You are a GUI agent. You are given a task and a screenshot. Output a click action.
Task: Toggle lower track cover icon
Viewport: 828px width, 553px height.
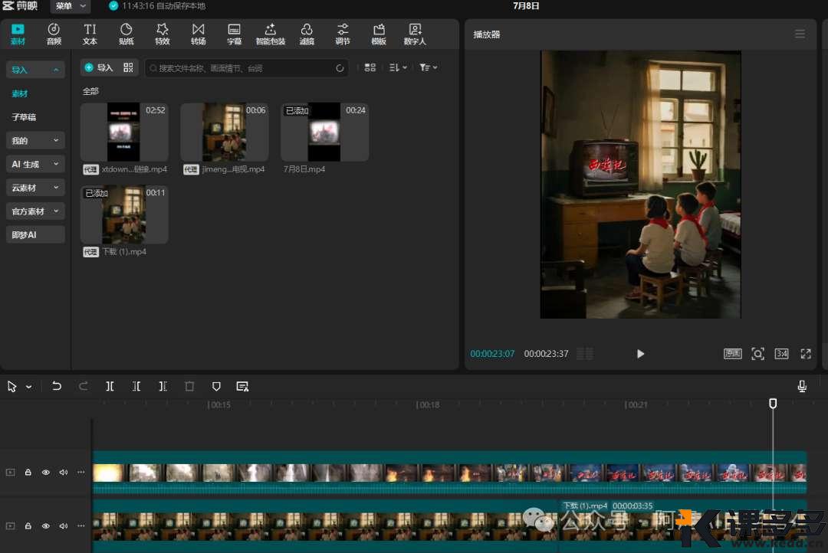pos(11,526)
